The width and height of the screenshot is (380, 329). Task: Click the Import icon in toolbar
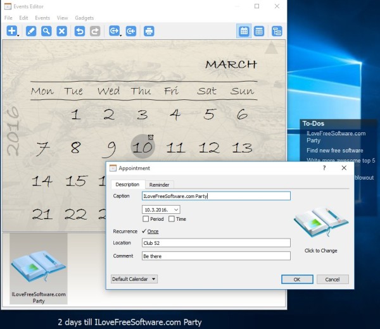tap(131, 31)
